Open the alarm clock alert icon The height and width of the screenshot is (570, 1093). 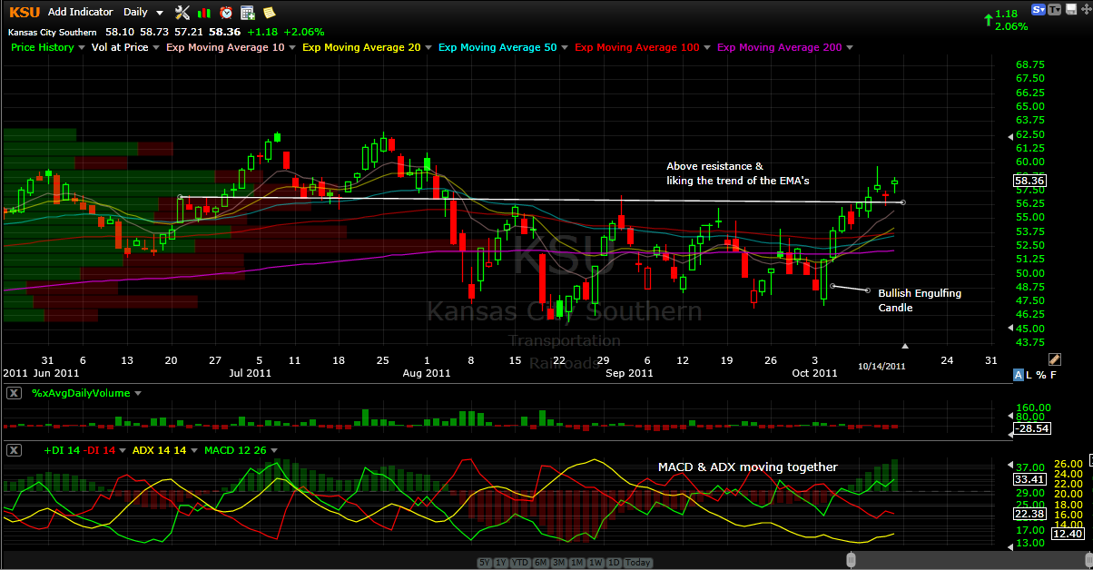click(x=225, y=12)
